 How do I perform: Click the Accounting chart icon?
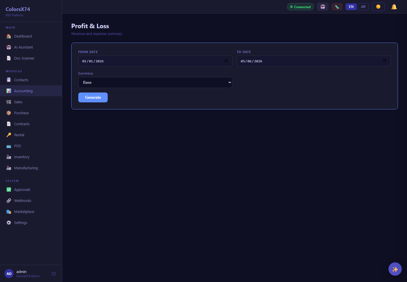point(9,91)
